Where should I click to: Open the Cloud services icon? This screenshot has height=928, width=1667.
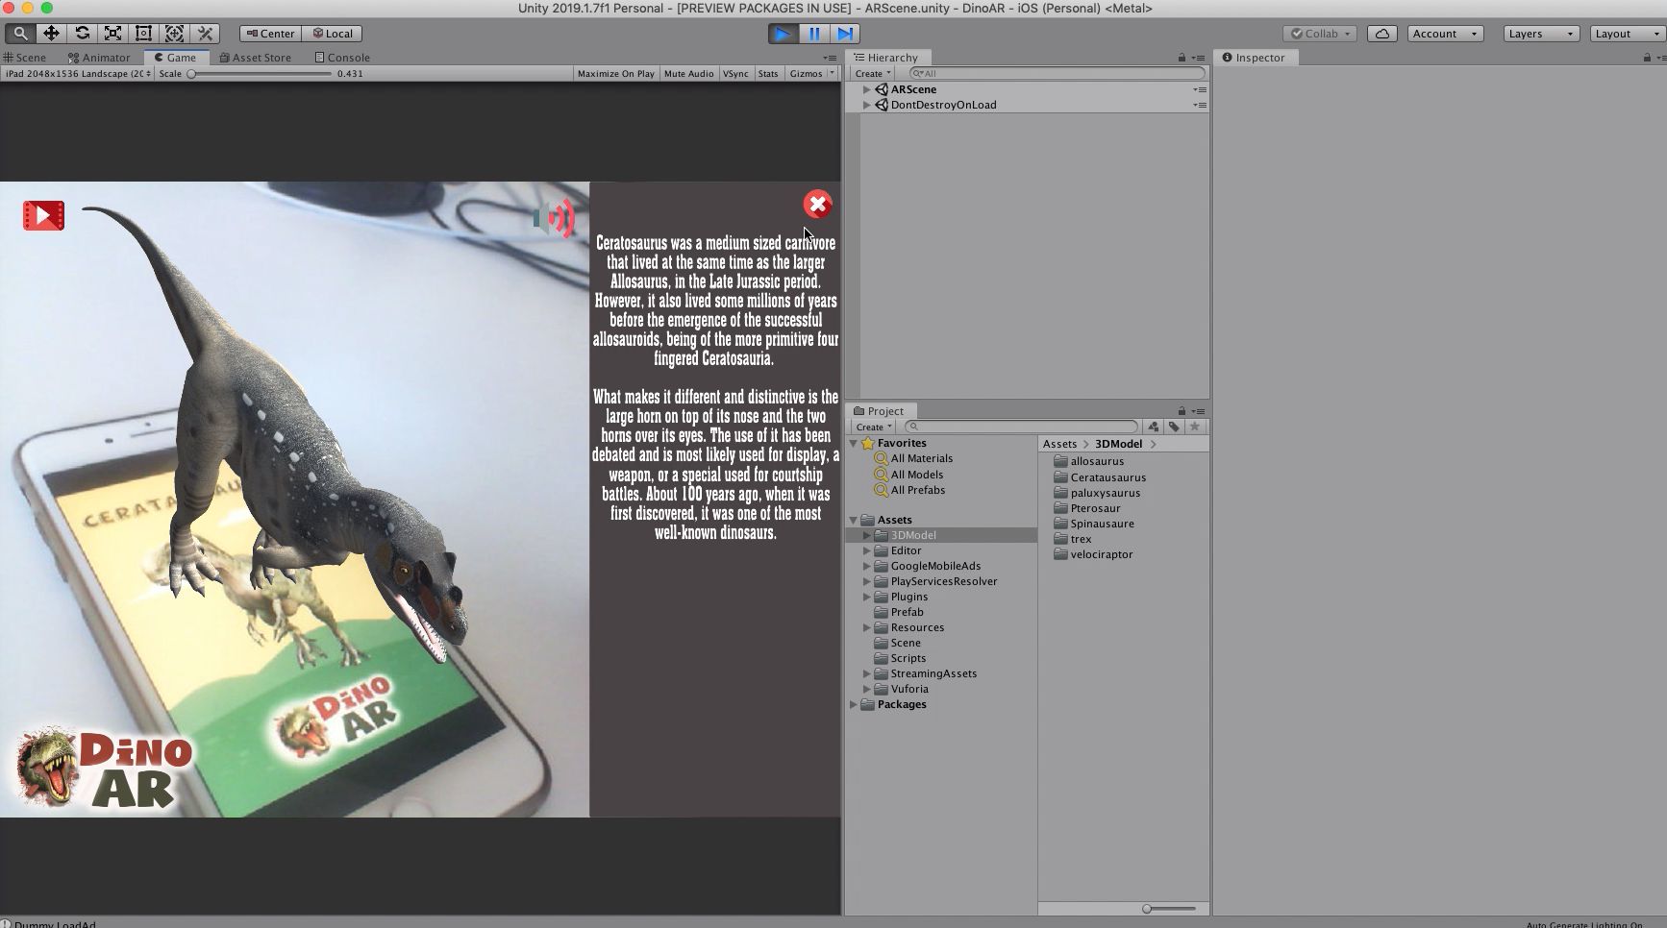click(1381, 34)
